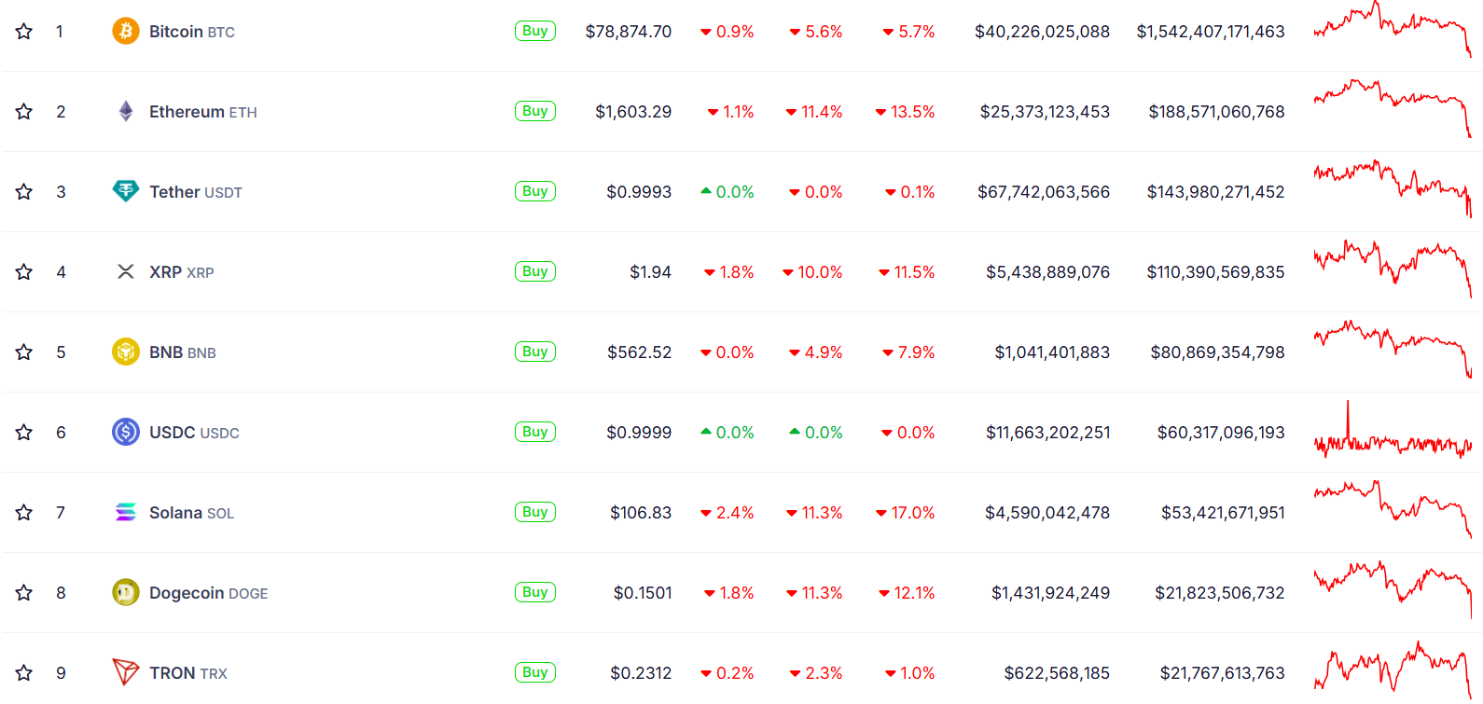Image resolution: width=1483 pixels, height=704 pixels.
Task: Click the Bitcoin coin logo icon
Action: click(x=126, y=31)
